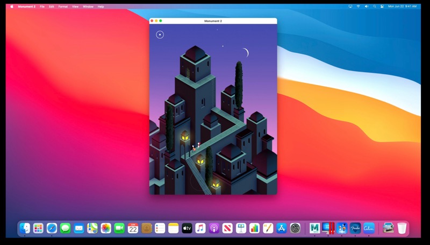Open Spotlight search in the menu bar

[x=374, y=6]
